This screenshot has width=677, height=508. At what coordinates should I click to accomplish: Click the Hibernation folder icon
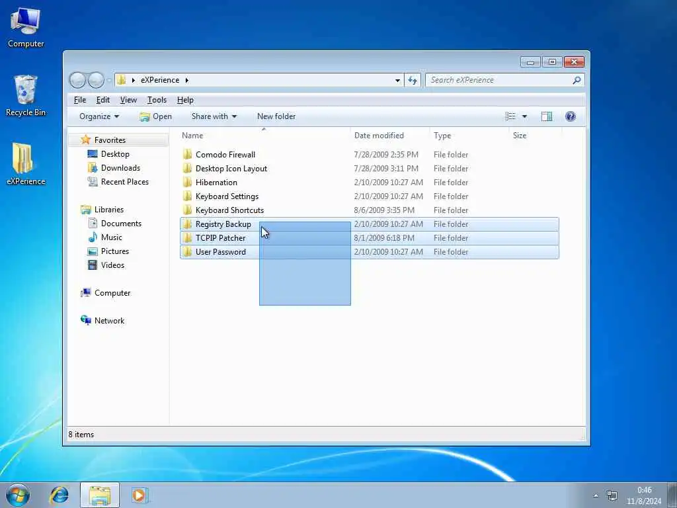[x=187, y=182]
